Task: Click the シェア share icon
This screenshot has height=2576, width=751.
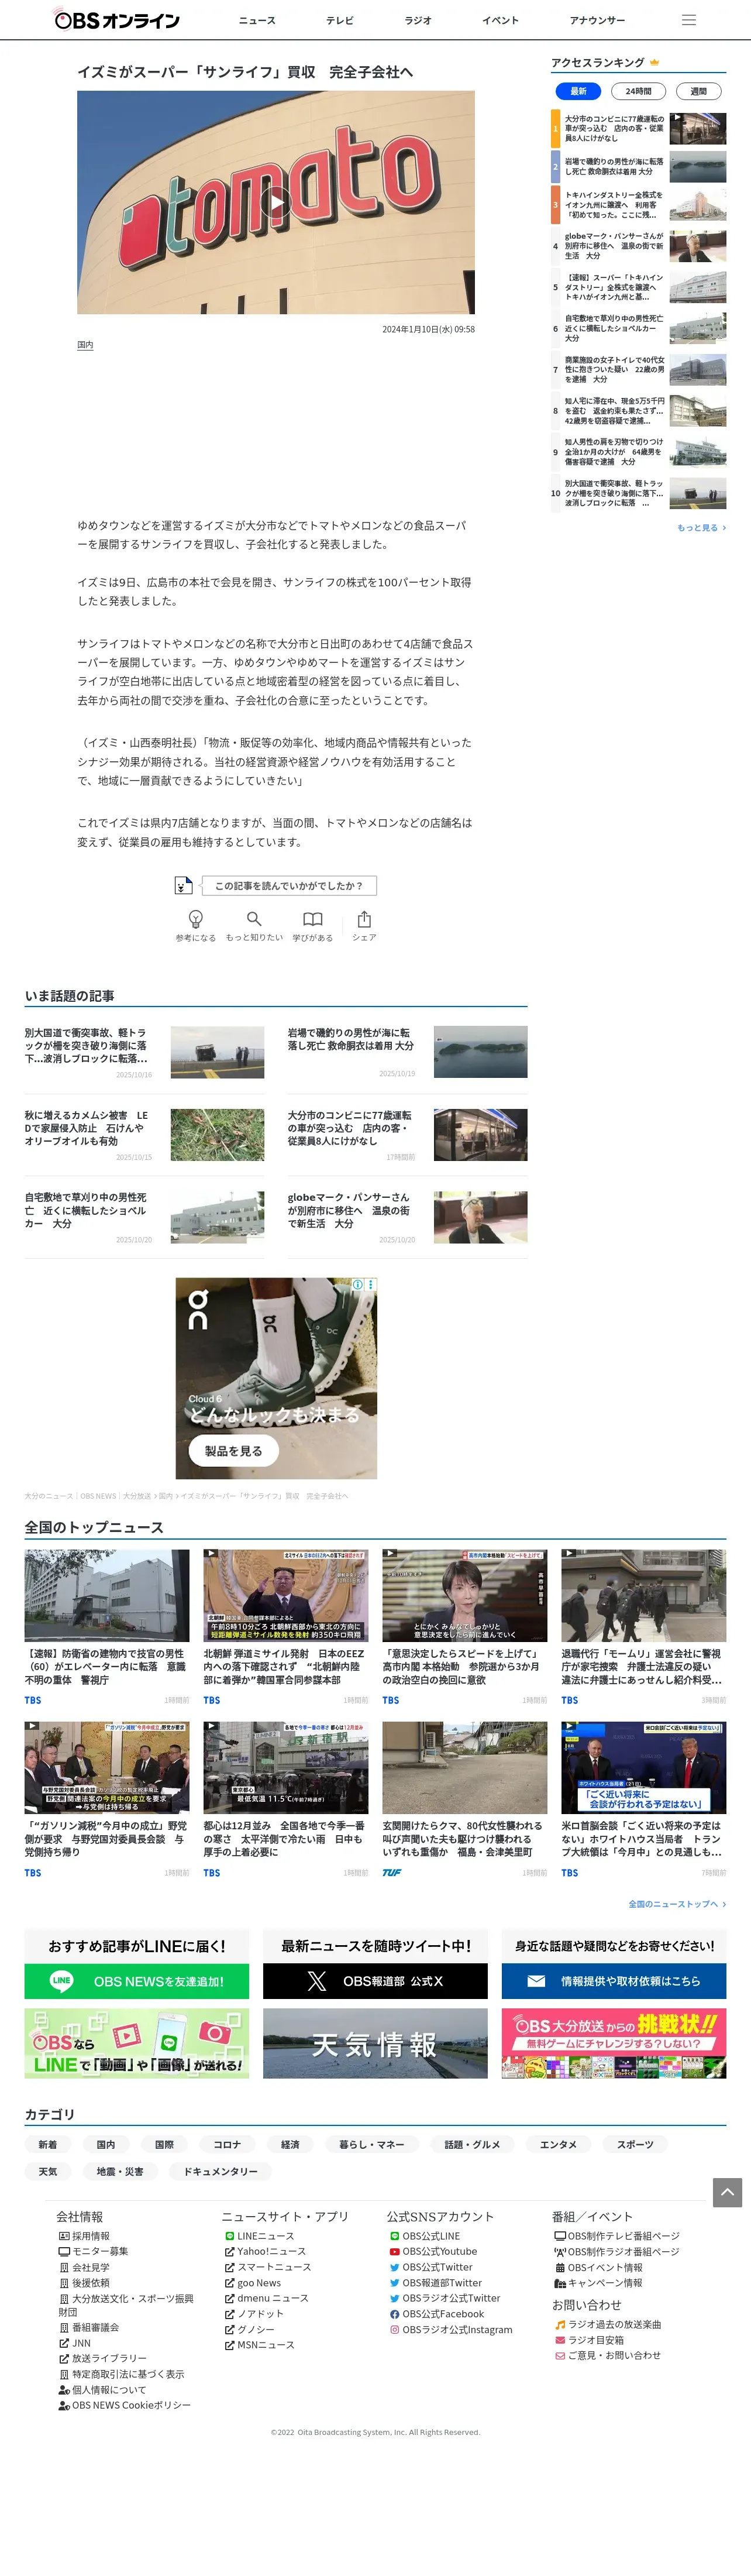Action: coord(364,919)
